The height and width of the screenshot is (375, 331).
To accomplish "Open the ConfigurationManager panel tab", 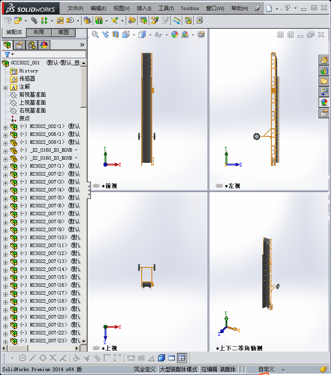I will [32, 45].
